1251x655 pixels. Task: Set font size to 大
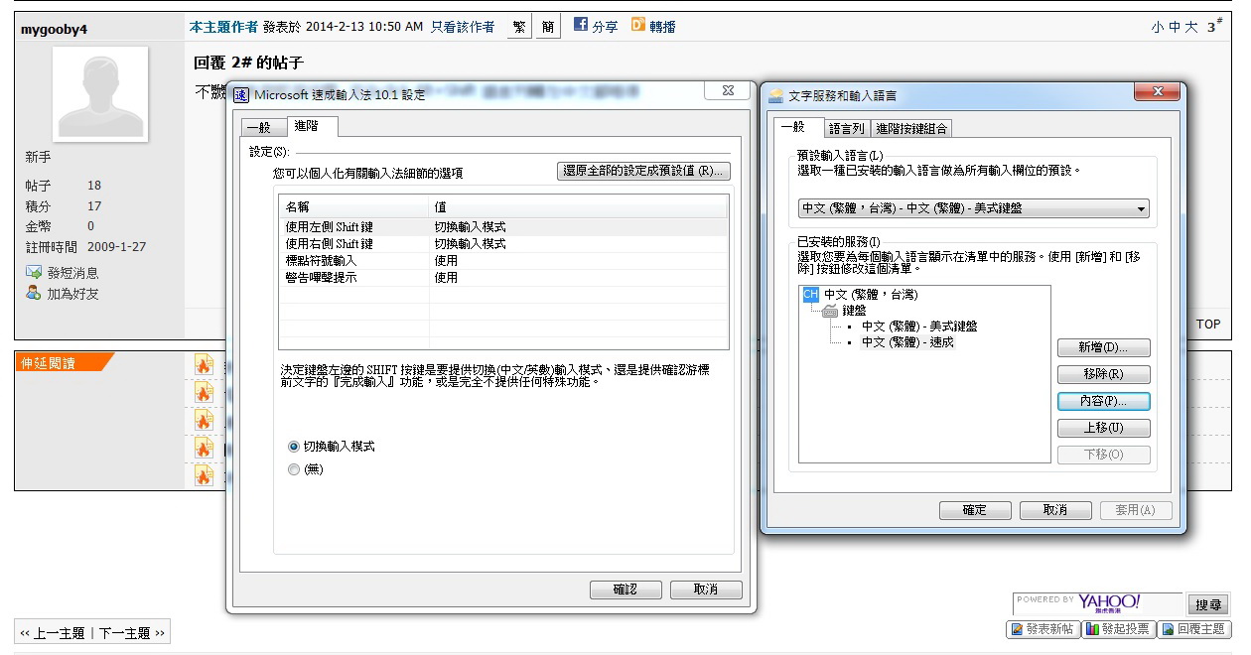pos(1190,28)
